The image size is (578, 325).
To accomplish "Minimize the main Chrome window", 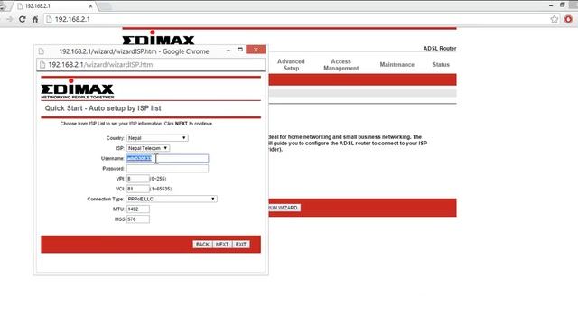I will 551,5.
